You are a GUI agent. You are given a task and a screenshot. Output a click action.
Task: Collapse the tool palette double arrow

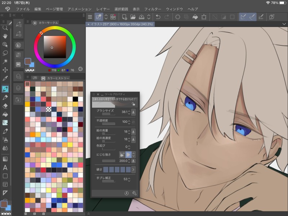pyautogui.click(x=2, y=15)
